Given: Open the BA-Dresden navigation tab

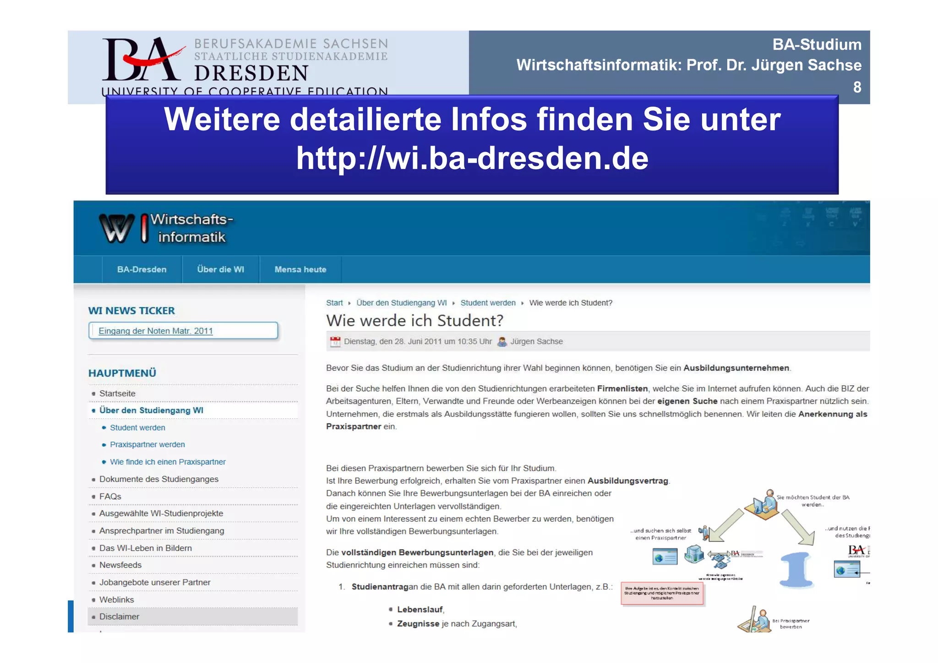Looking at the screenshot, I should [x=142, y=269].
